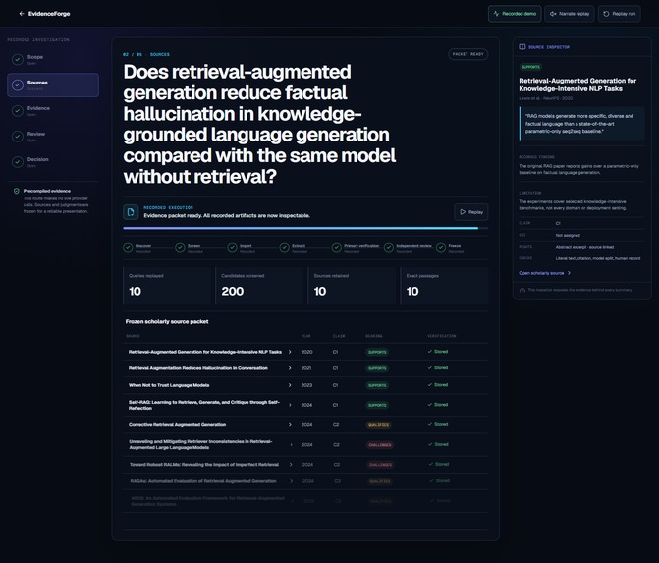Expand the 'Retrieval-Augmented Generation for Knowledge-Intensive NLP Tasks' row chevron
The width and height of the screenshot is (659, 563).
(x=290, y=352)
